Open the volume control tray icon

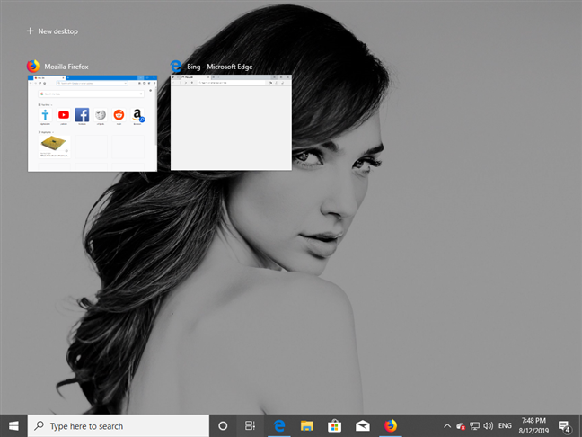click(x=489, y=426)
